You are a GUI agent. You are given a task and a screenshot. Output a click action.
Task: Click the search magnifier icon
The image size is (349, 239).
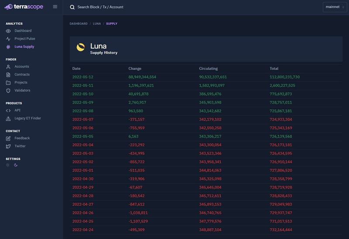72,7
